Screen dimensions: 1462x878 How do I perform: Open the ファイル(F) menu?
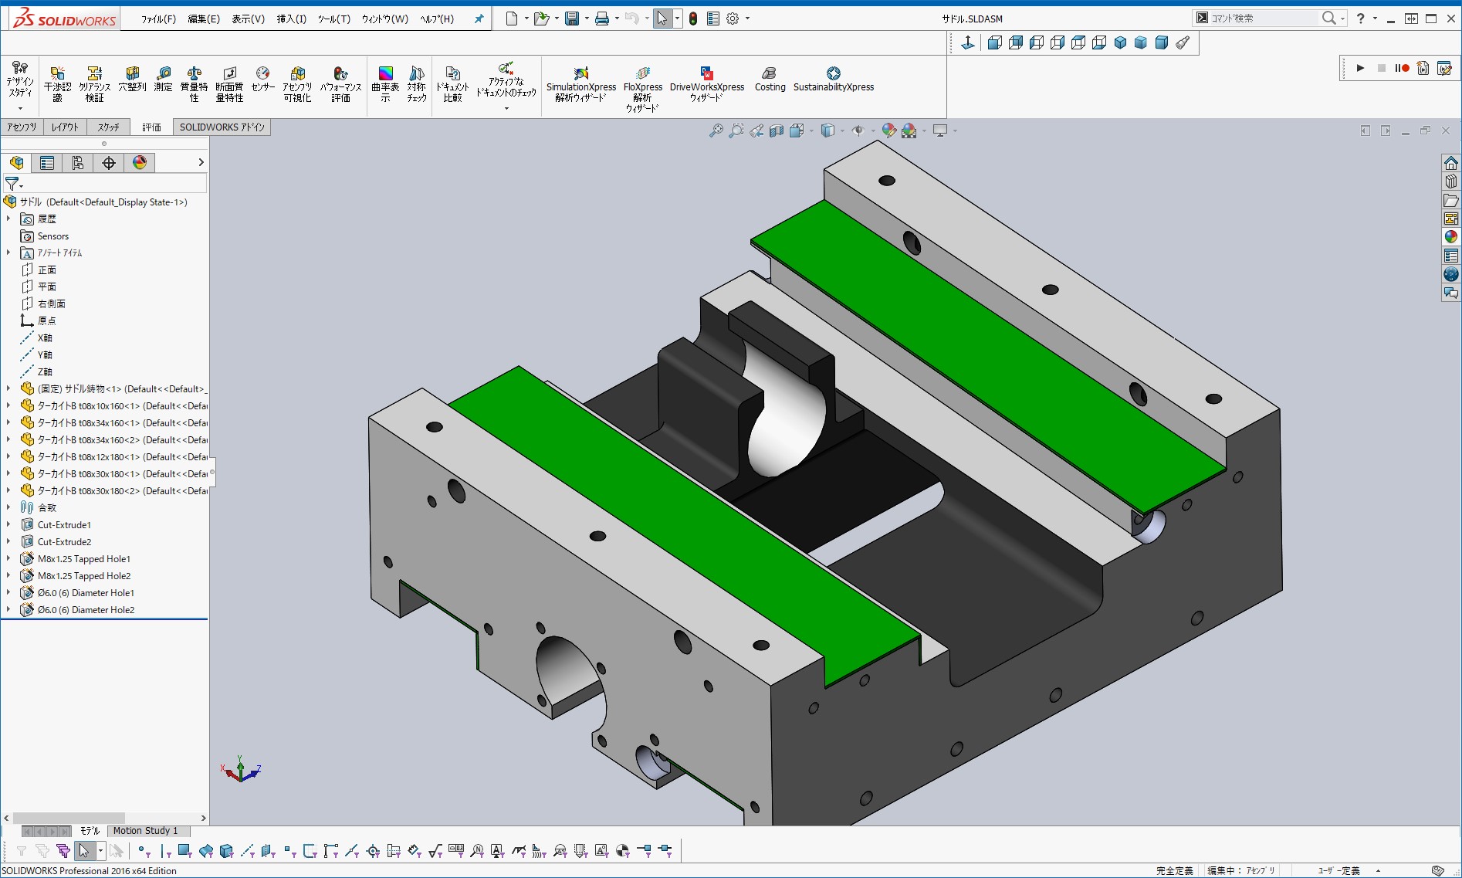click(158, 19)
